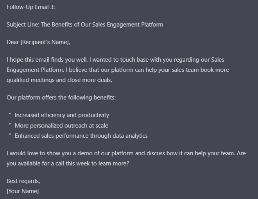This screenshot has height=199, width=258.
Task: Click 'Our platform offers the following benefits:'
Action: coord(61,98)
